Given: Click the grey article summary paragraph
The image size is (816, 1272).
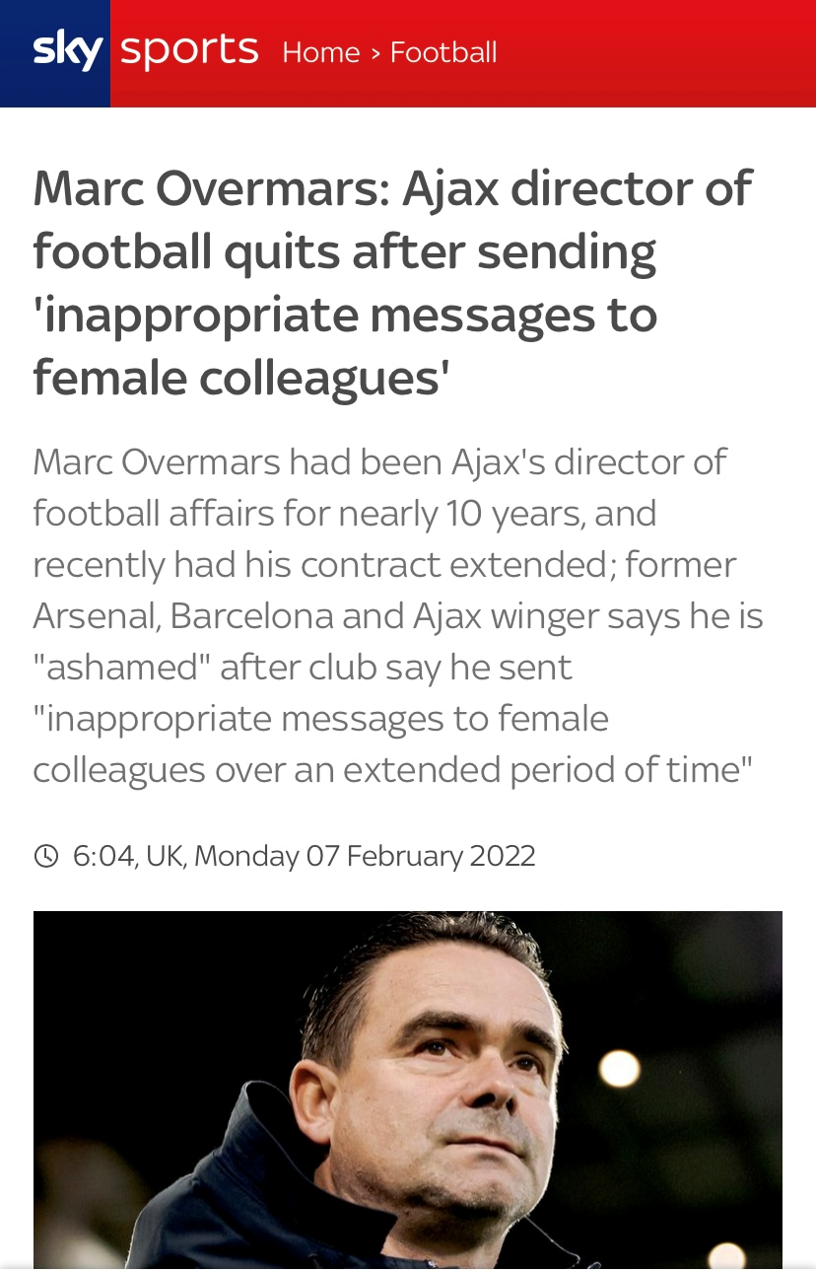Looking at the screenshot, I should [x=392, y=615].
